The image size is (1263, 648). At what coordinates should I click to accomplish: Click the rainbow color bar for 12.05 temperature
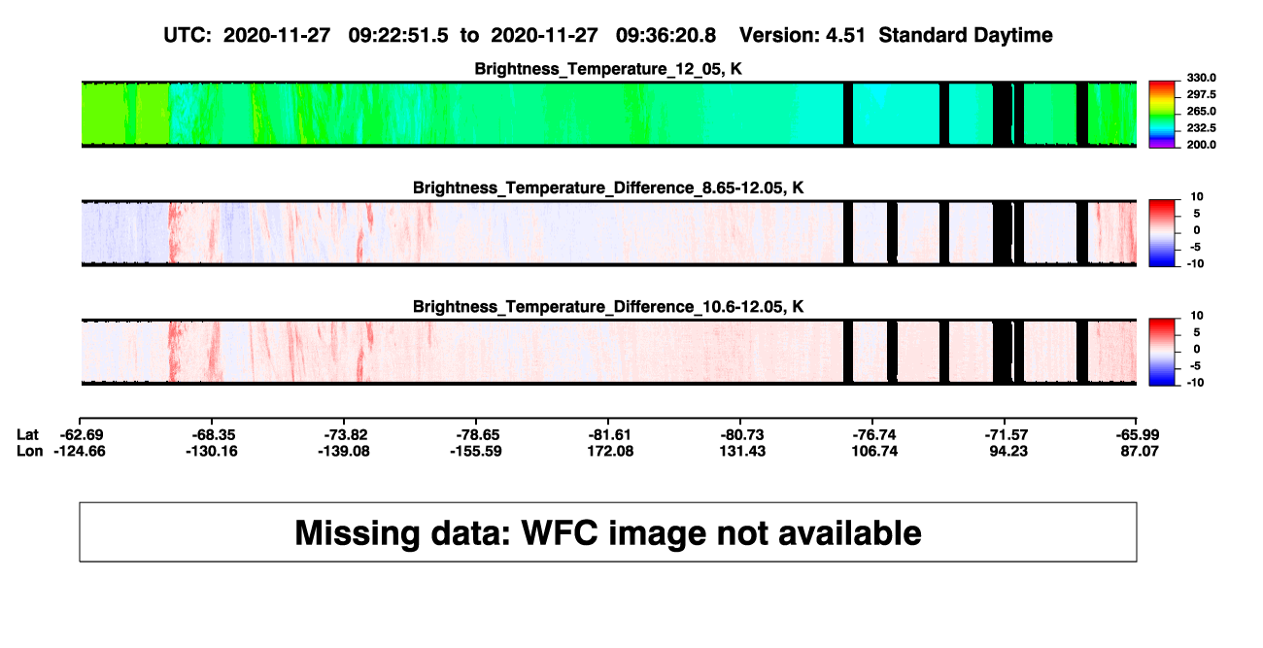[x=1163, y=114]
